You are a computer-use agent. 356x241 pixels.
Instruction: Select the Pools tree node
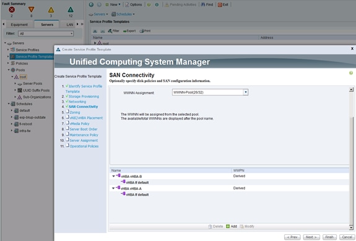(20, 70)
